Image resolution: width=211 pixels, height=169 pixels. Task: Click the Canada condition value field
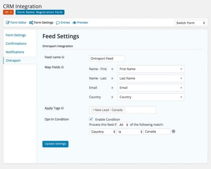coord(157,131)
